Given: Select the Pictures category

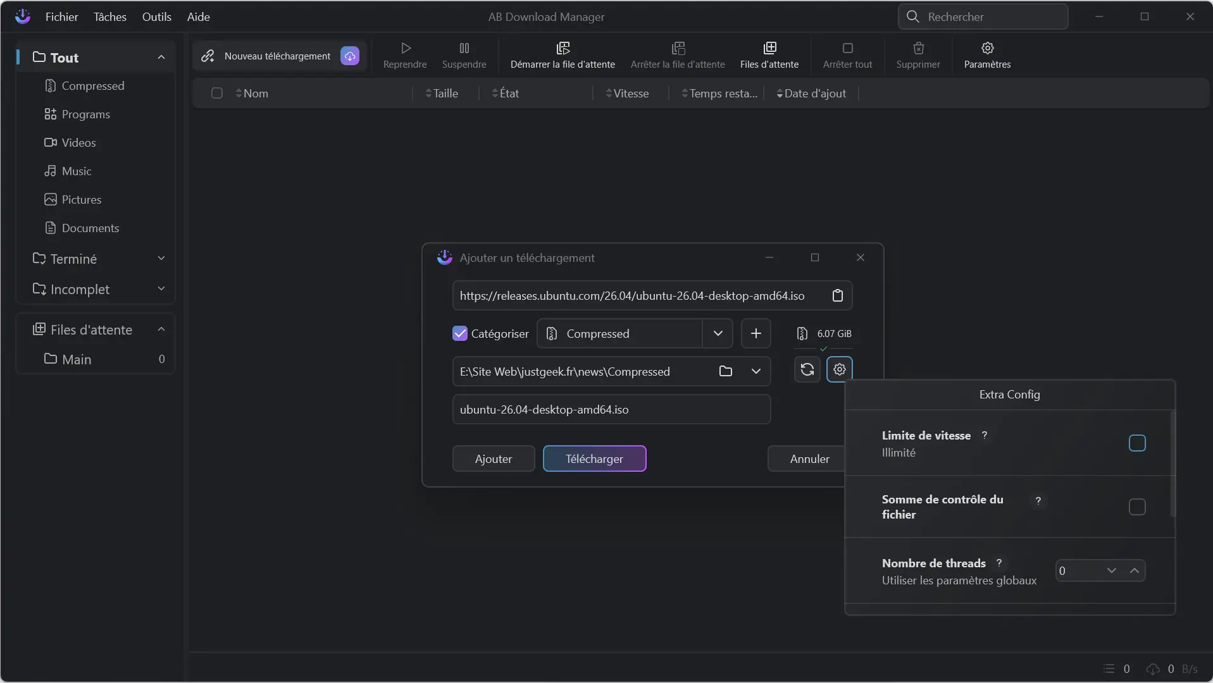Looking at the screenshot, I should point(95,199).
